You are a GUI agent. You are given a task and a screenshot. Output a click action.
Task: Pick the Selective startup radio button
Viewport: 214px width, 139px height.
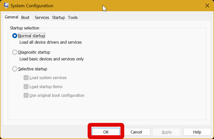[15, 69]
